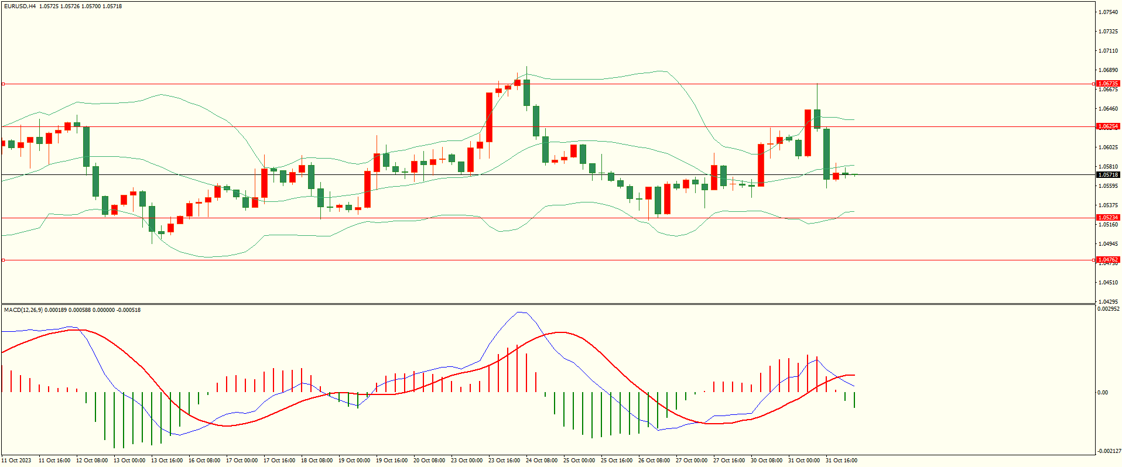
Task: Click the -0.002127 MACD scale label
Action: 1108,451
